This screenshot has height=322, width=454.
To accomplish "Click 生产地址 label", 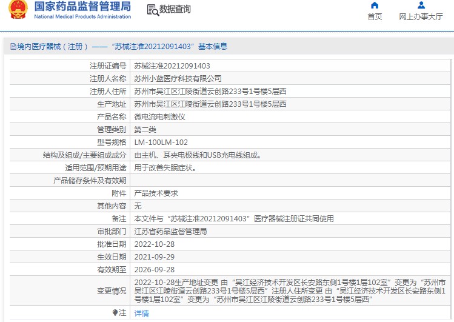I will pyautogui.click(x=112, y=104).
